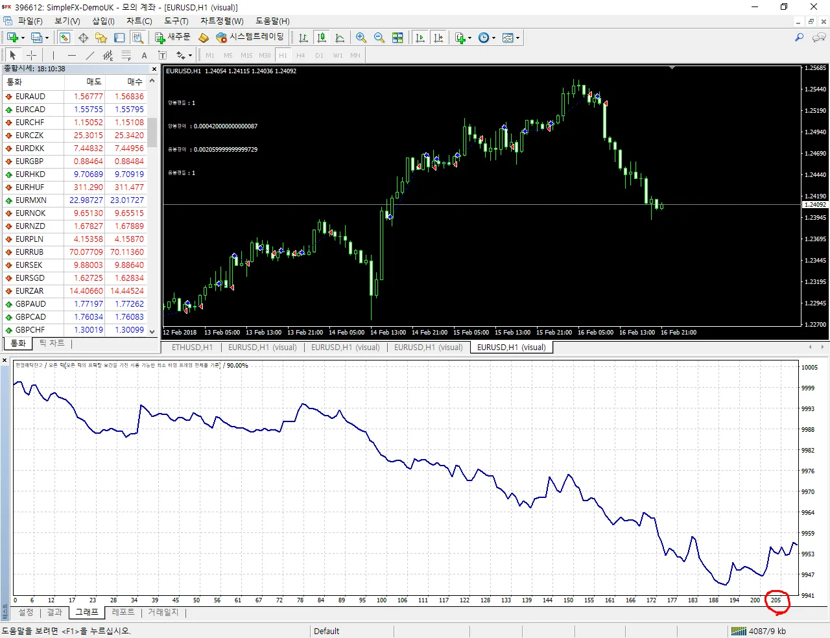The width and height of the screenshot is (830, 638).
Task: Switch to the M5 timeframe
Action: click(x=228, y=55)
